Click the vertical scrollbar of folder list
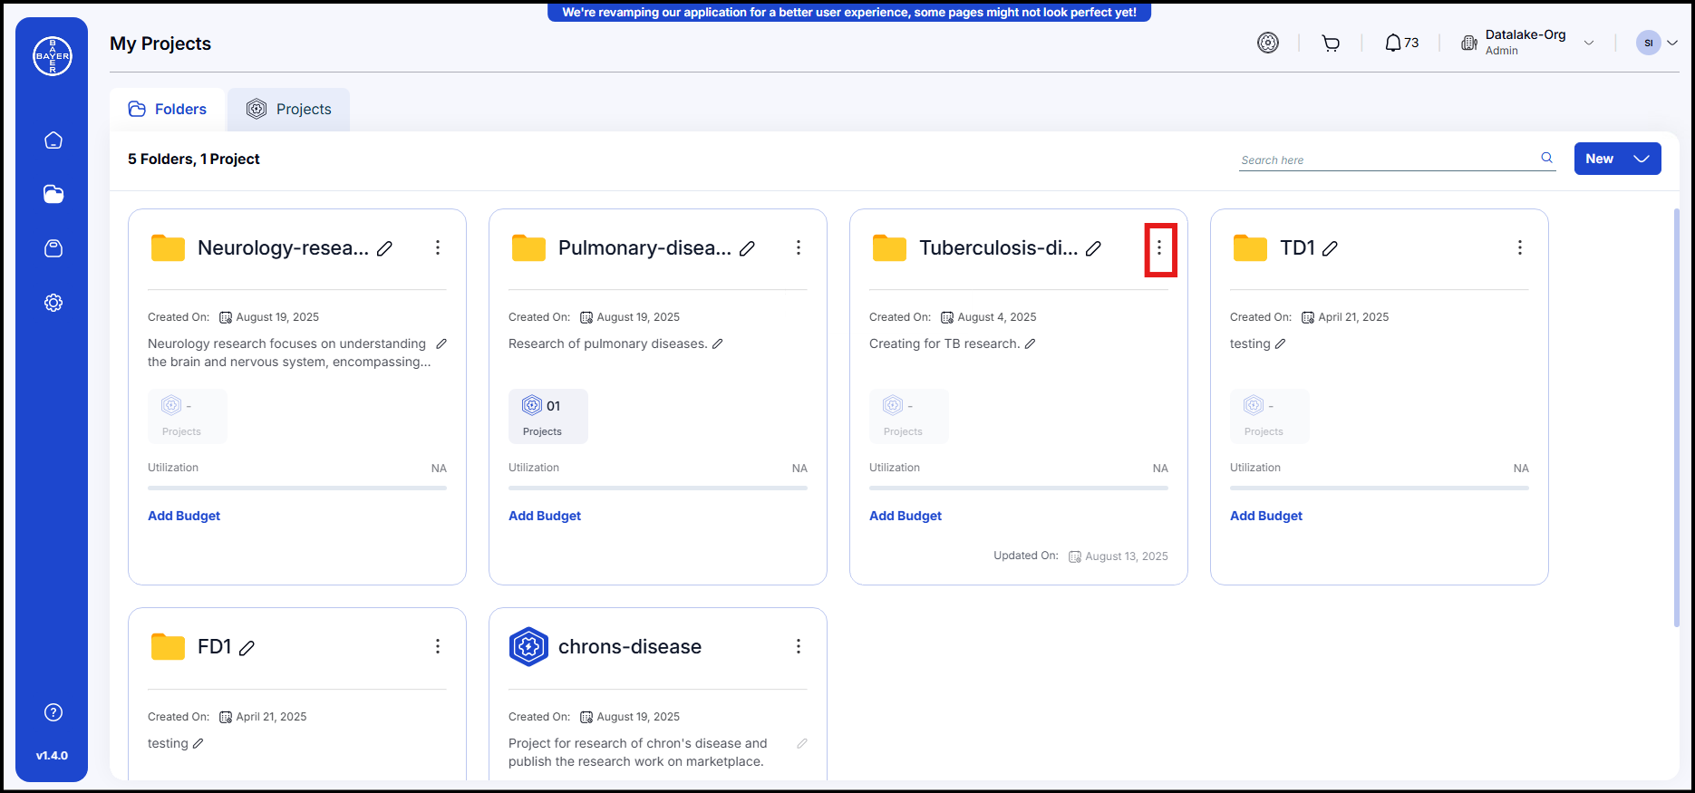Image resolution: width=1695 pixels, height=793 pixels. [1676, 417]
